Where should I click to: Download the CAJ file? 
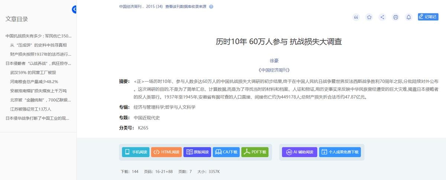click(226, 152)
